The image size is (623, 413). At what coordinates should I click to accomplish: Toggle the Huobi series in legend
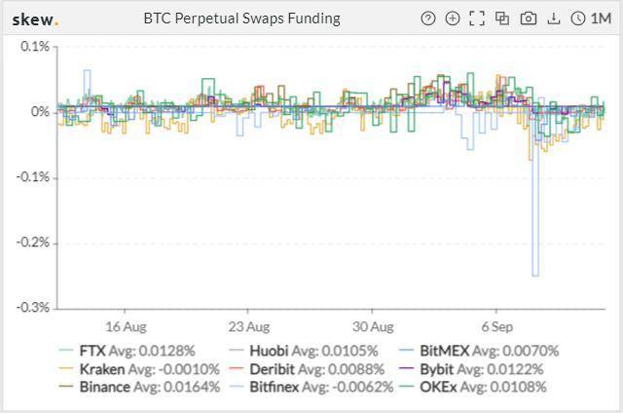pos(304,351)
